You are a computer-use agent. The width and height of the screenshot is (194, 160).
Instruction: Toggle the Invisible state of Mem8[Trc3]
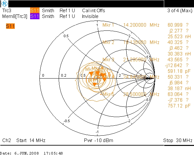90,16
